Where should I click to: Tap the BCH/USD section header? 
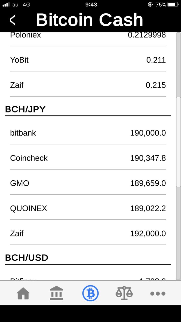tap(27, 258)
